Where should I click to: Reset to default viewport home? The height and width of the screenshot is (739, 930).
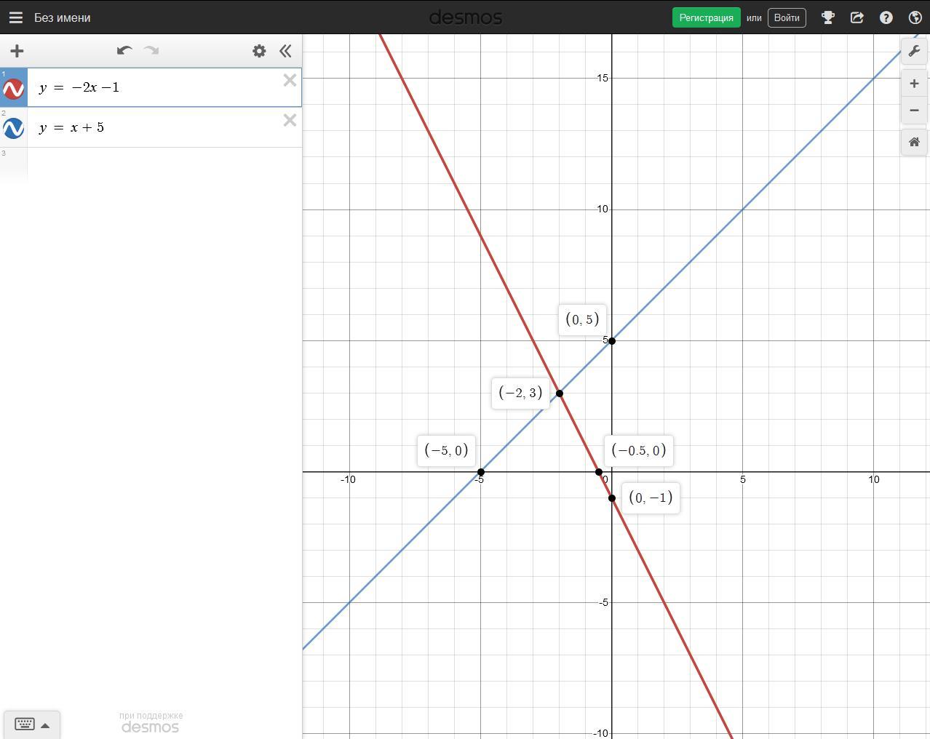tap(915, 142)
